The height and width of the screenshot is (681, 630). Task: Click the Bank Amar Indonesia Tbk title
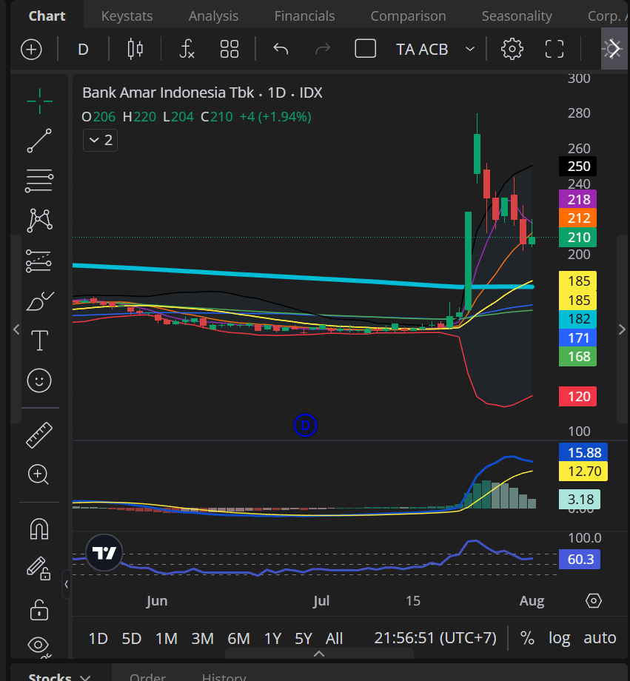(x=168, y=93)
